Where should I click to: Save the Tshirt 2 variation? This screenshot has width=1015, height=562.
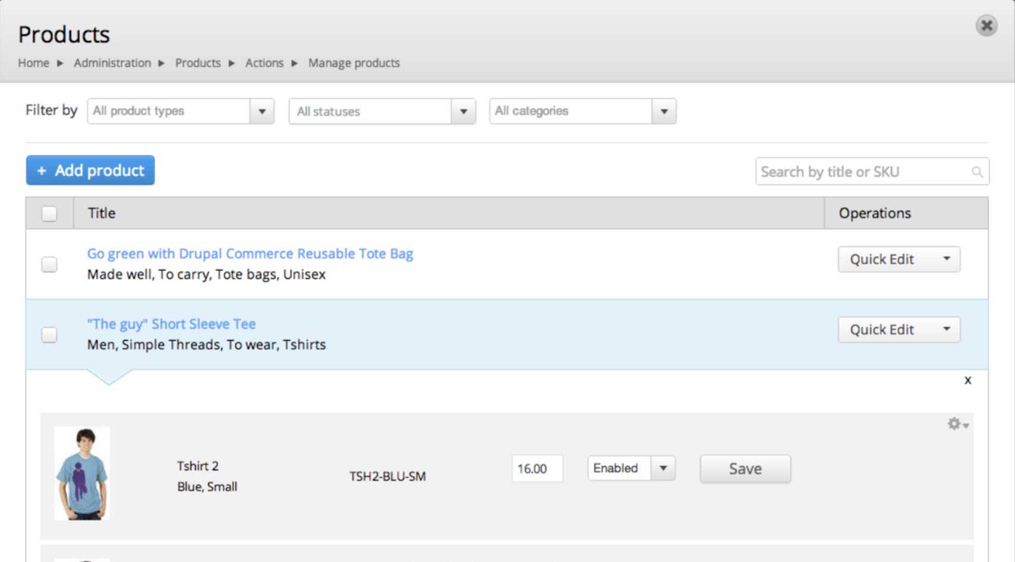point(745,469)
